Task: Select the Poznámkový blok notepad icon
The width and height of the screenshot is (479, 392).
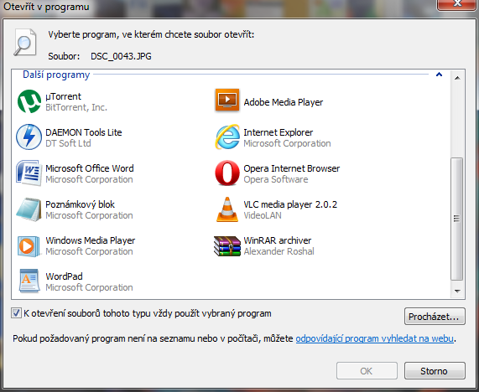Action: tap(29, 209)
